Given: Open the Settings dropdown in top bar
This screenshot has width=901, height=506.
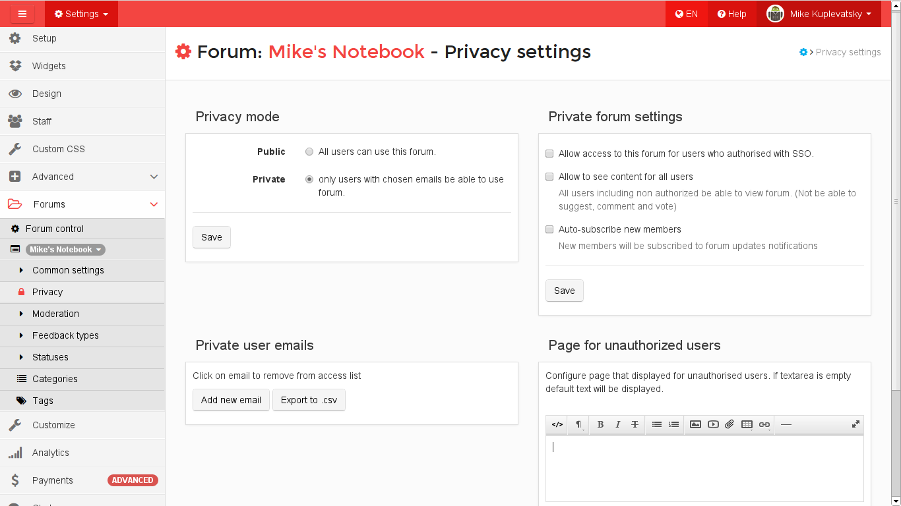Looking at the screenshot, I should (x=81, y=14).
